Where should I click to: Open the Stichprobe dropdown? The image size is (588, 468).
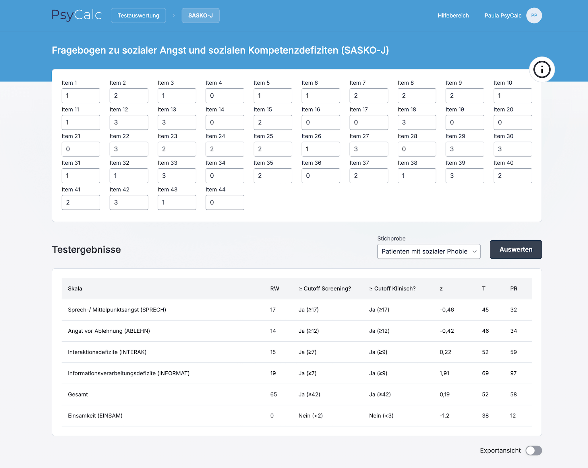(428, 251)
